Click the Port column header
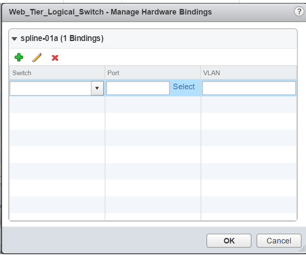This screenshot has width=306, height=255. click(153, 73)
